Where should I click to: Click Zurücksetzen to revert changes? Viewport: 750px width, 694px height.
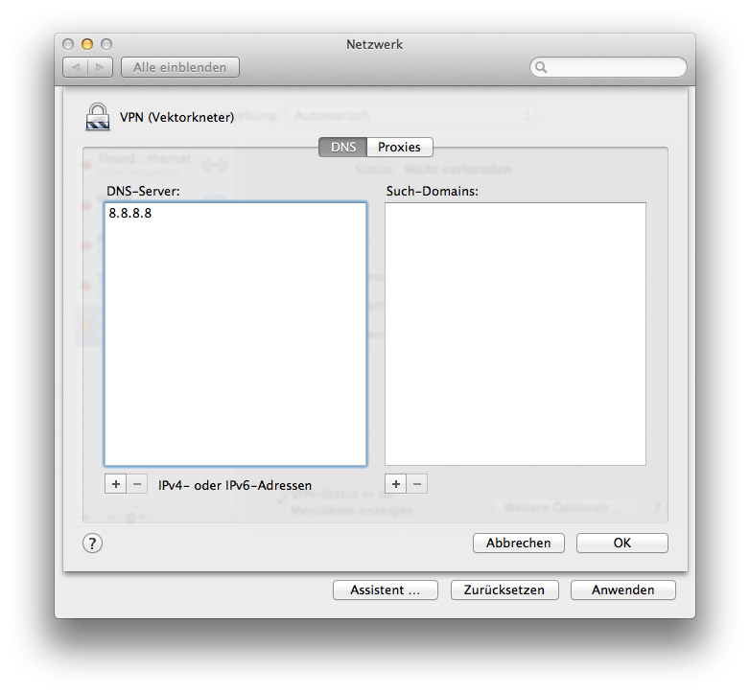coord(504,590)
